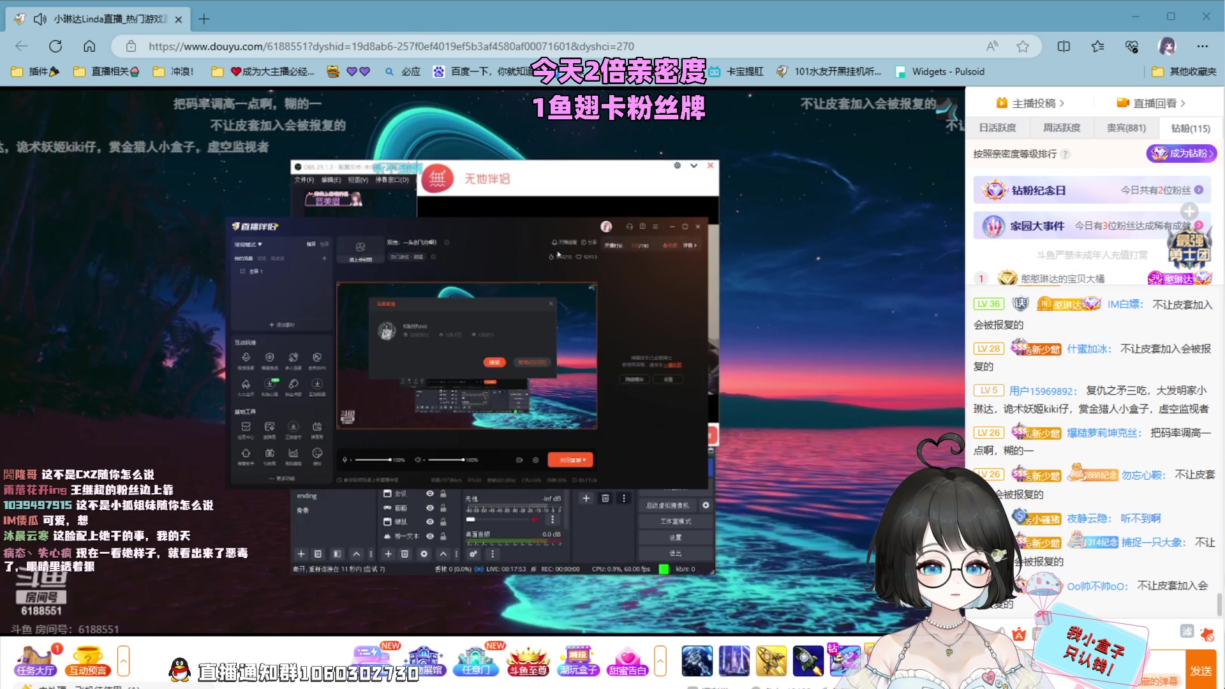Click the 发送 button to send a chat message
This screenshot has width=1225, height=689.
1203,670
